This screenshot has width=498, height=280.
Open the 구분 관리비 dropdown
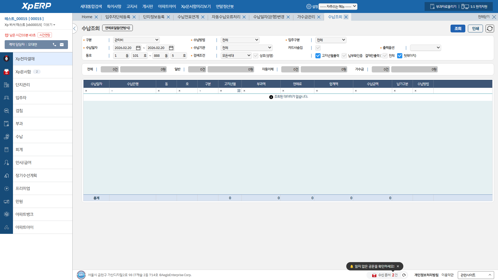(136, 40)
